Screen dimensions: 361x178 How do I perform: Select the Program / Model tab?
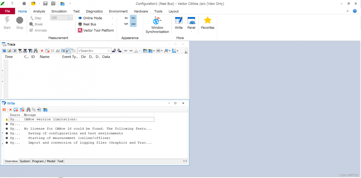(43, 161)
